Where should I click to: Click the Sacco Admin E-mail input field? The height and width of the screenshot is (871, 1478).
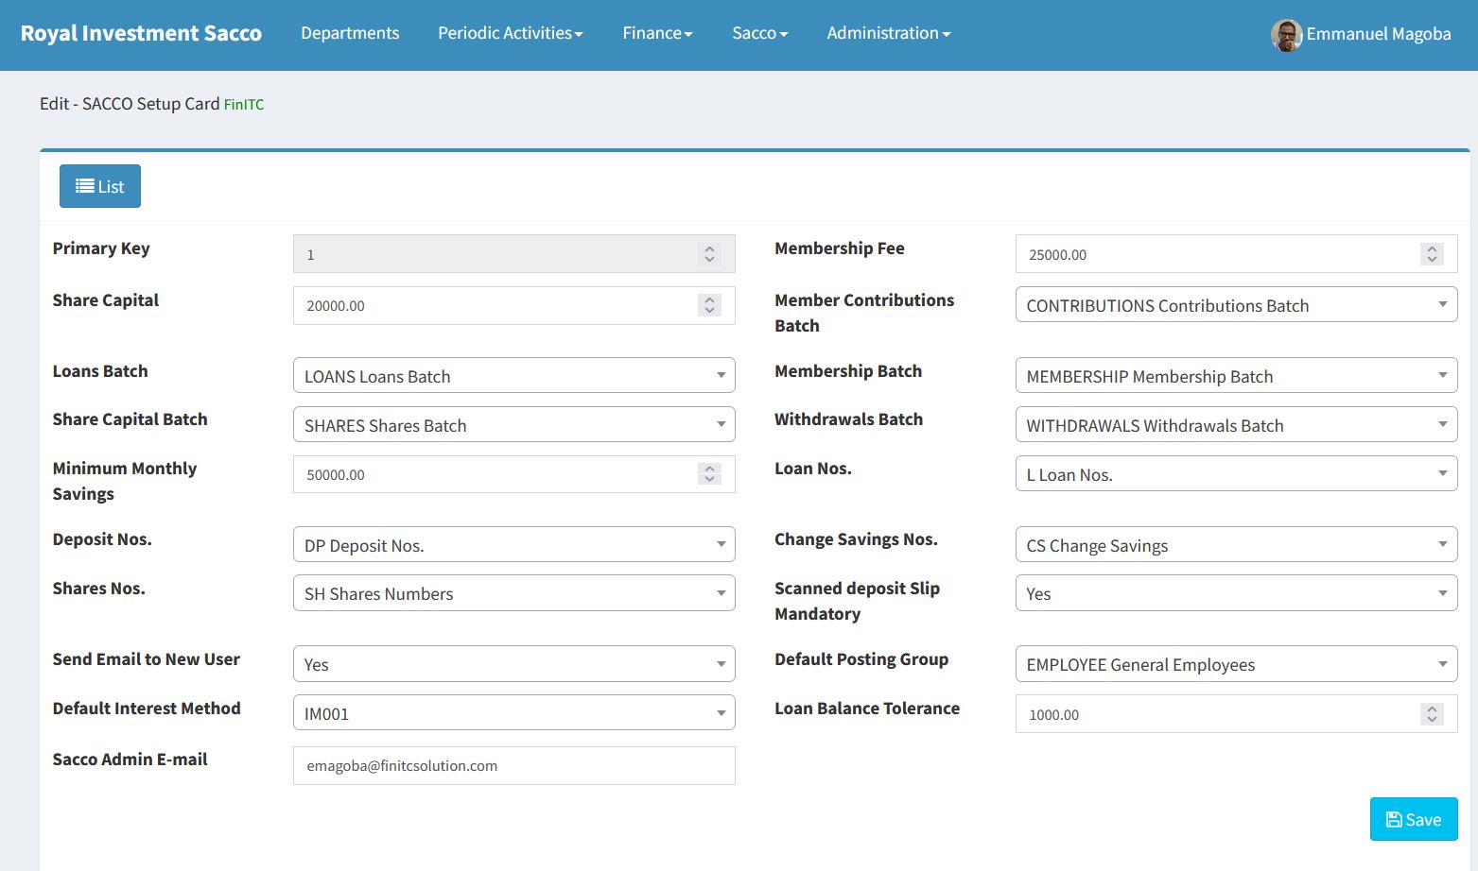pyautogui.click(x=514, y=765)
